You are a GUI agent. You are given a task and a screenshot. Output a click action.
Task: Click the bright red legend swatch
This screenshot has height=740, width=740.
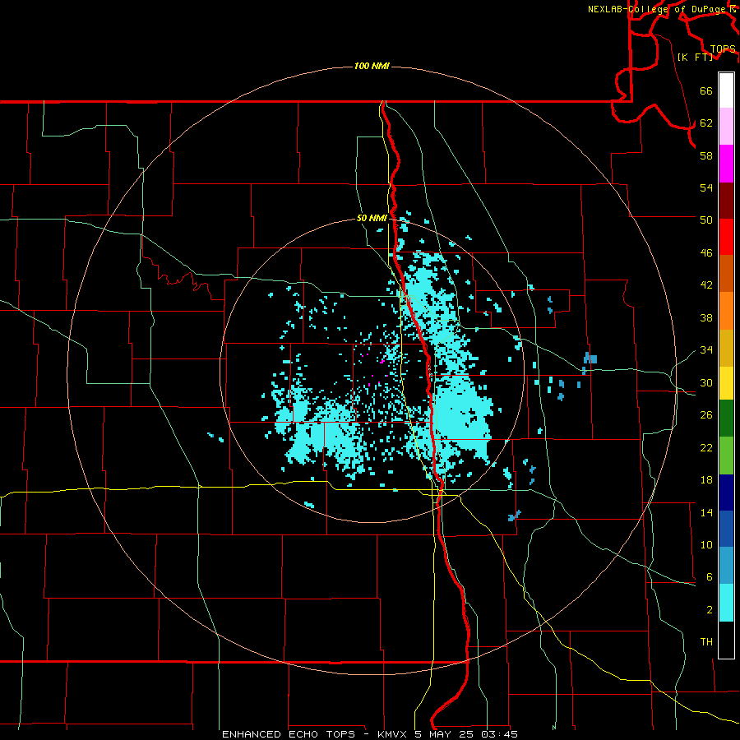(726, 237)
